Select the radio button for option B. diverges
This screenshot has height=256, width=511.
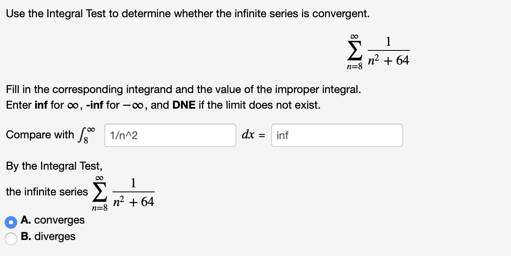coord(11,238)
